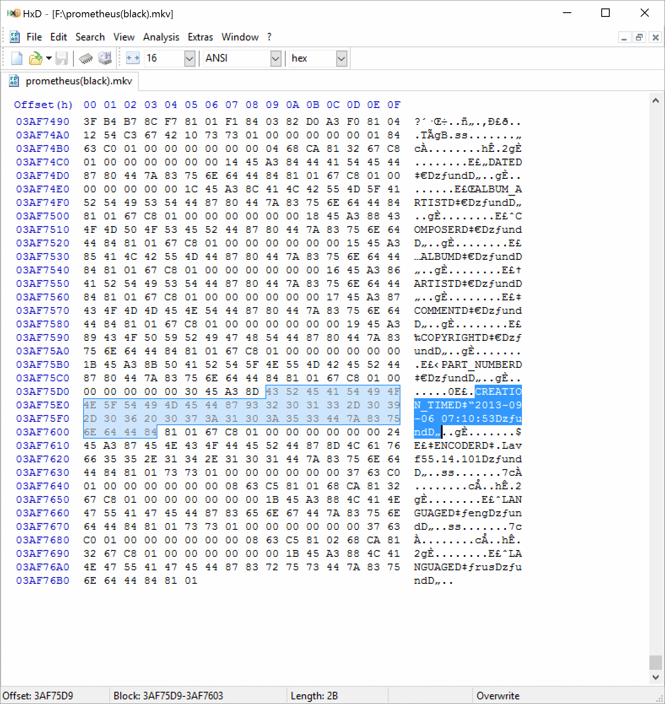Screen dimensions: 665x704
Task: Click the Save disk icon
Action: [x=62, y=58]
